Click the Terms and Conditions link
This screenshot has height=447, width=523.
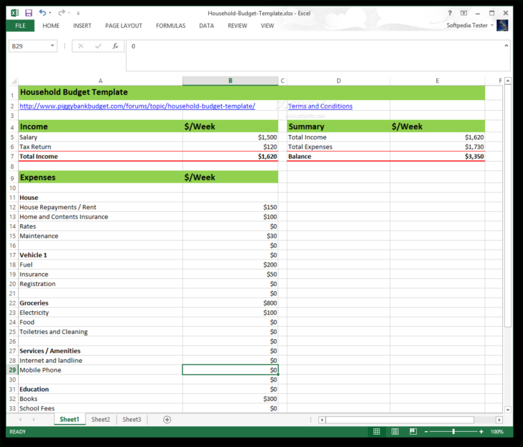pyautogui.click(x=320, y=106)
